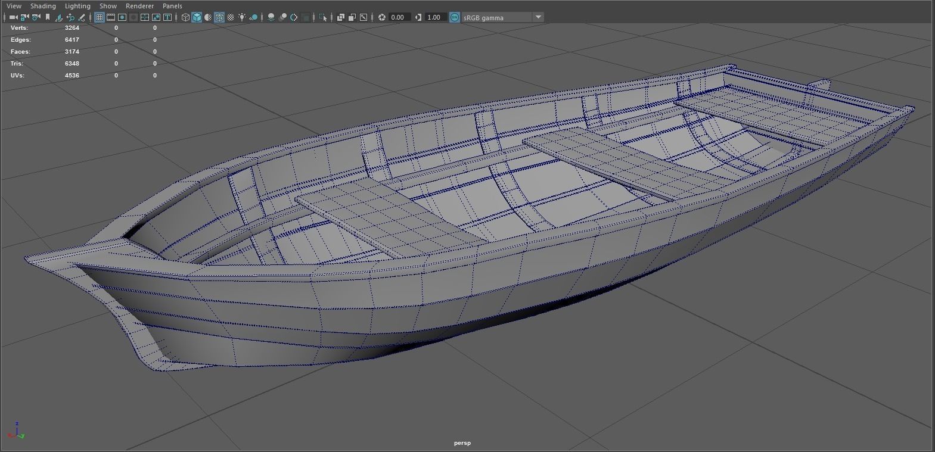Toggle the viewport Grid display
This screenshot has width=935, height=452.
point(100,17)
